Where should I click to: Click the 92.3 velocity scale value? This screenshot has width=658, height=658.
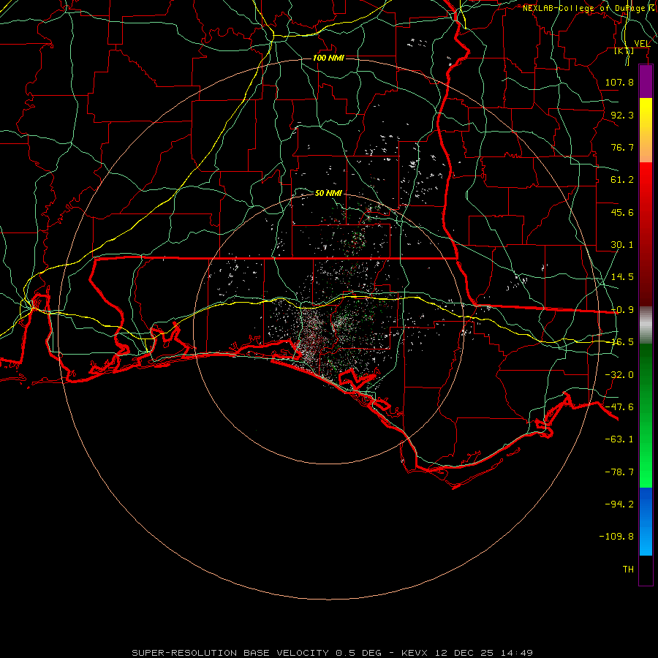622,115
